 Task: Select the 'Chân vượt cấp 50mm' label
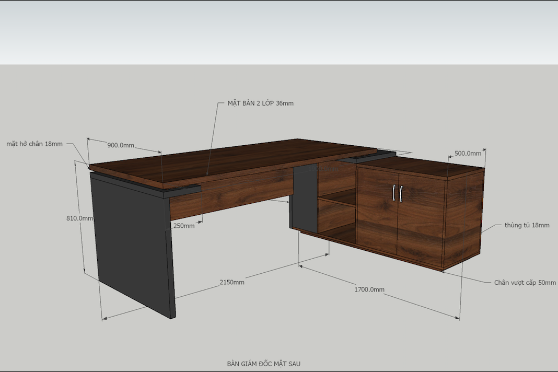[x=525, y=283]
